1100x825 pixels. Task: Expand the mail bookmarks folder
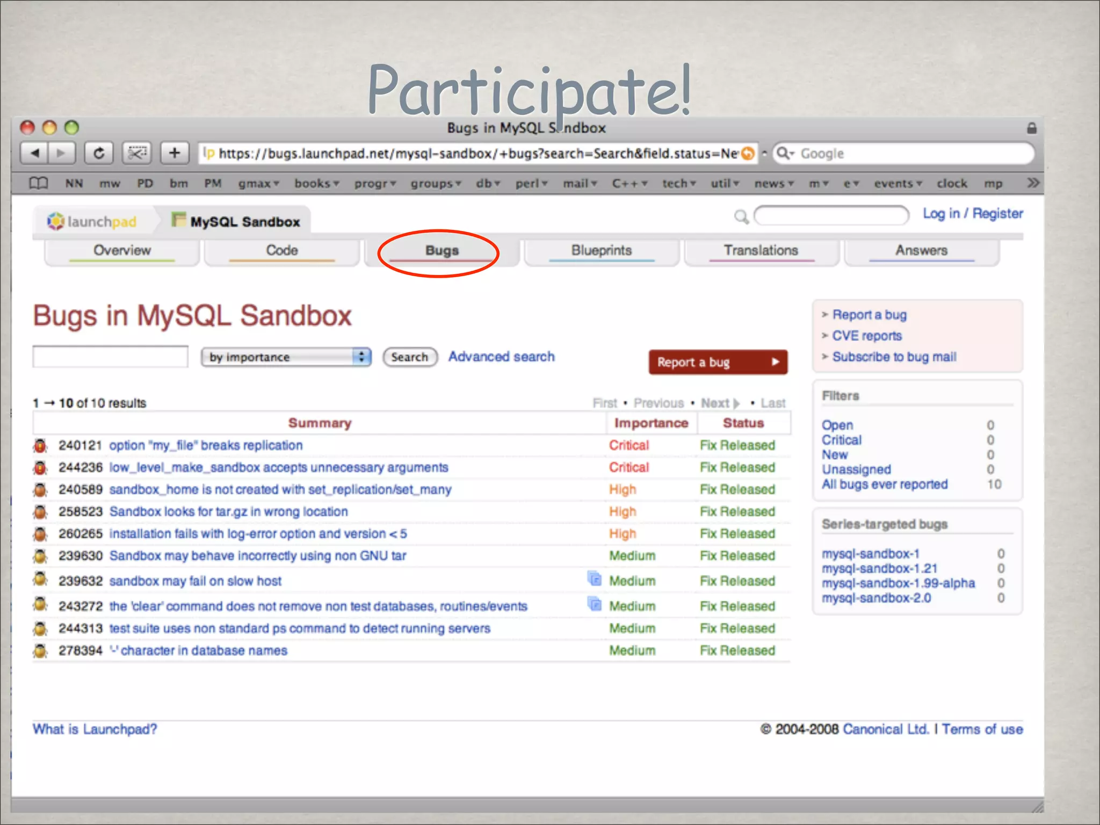click(x=580, y=184)
